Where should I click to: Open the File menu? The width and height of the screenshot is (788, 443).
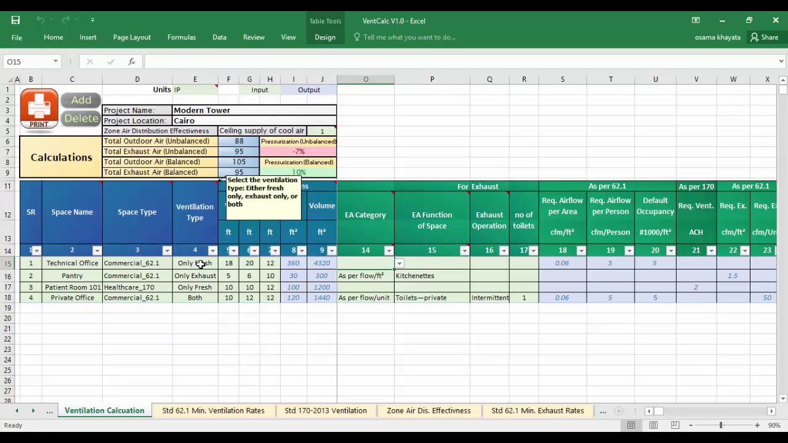click(17, 37)
